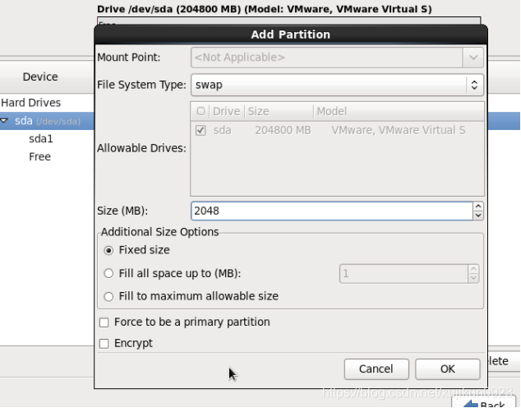Select the sda (/dev/sda) row in device tree
Viewport: 521px width, 408px height.
[47, 121]
